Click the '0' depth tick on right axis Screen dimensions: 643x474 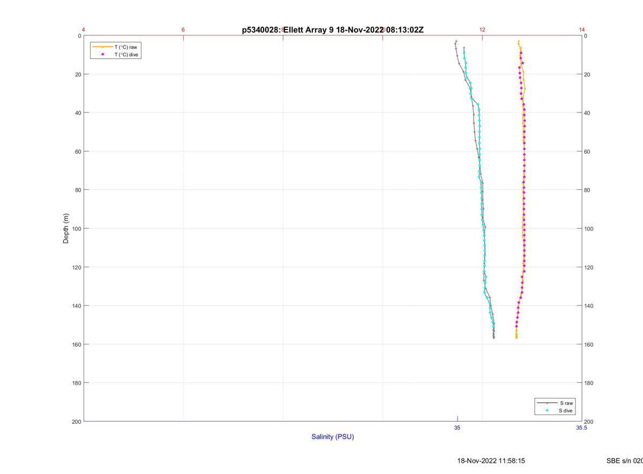[x=586, y=36]
